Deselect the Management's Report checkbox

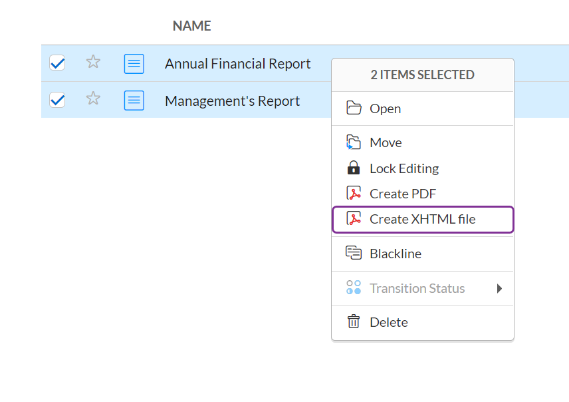58,100
